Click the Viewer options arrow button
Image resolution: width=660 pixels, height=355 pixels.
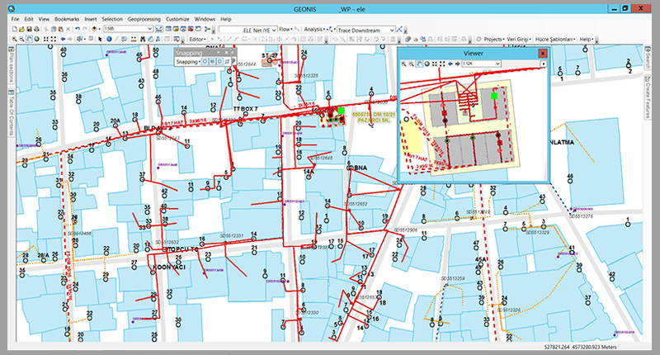click(x=544, y=64)
